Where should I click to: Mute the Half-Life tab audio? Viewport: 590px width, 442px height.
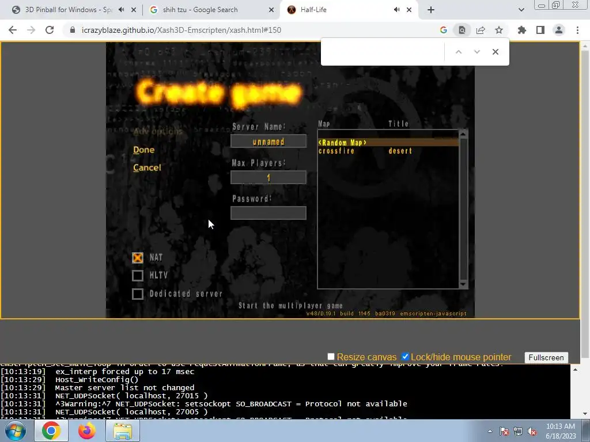(x=396, y=10)
